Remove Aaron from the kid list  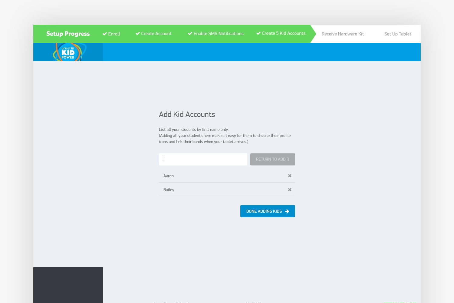(x=290, y=176)
